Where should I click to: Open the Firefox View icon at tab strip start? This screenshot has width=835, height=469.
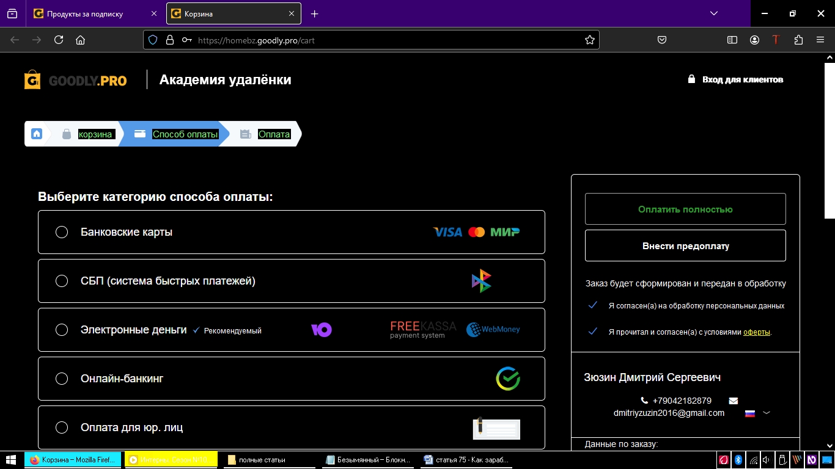click(x=12, y=13)
